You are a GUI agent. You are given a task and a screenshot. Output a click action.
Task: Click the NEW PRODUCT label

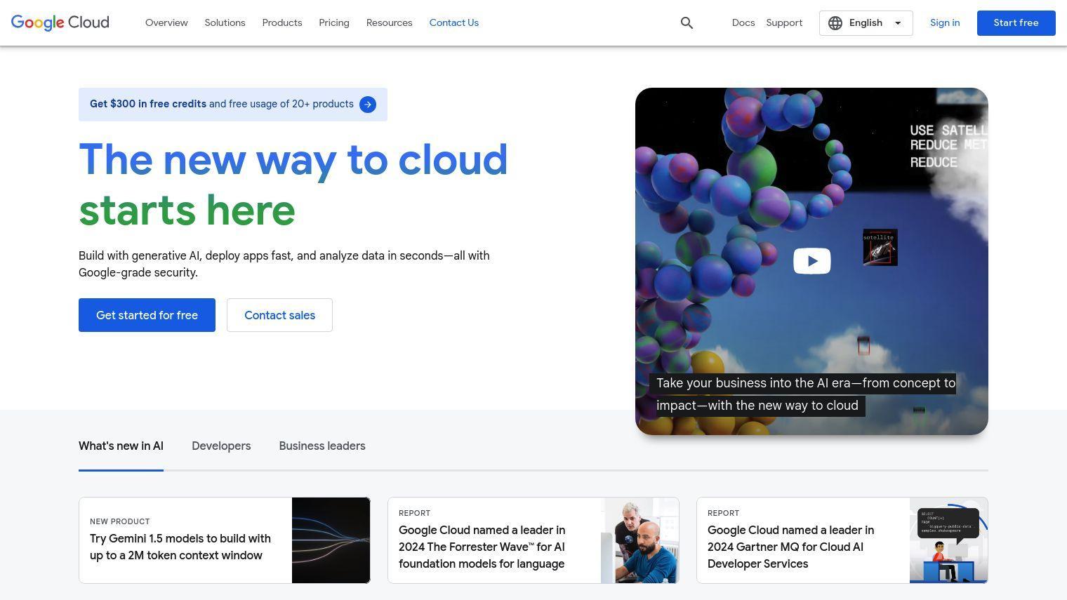click(119, 521)
